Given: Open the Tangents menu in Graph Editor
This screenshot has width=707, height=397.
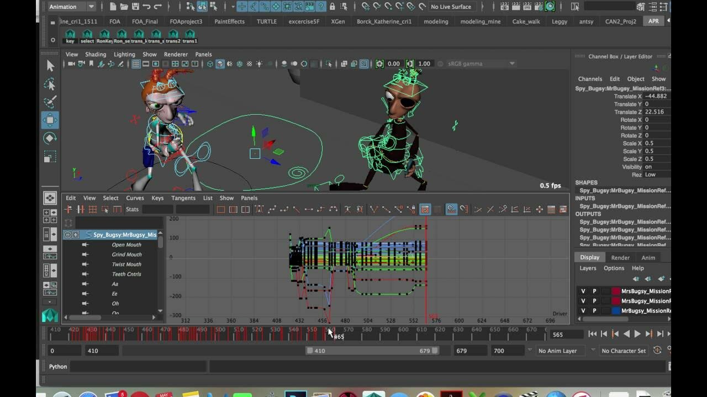Looking at the screenshot, I should click(183, 198).
